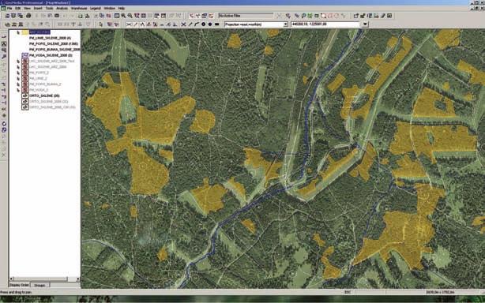Click the solid black circle tool icon
This screenshot has width=485, height=303.
point(210,24)
